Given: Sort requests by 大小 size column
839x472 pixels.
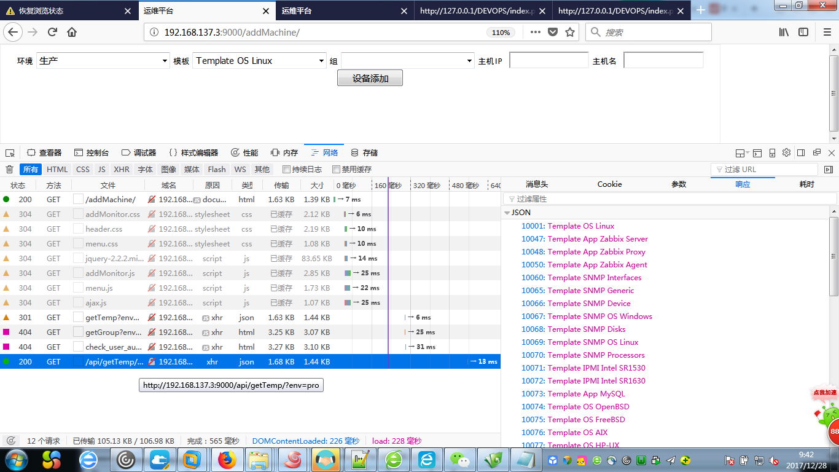Looking at the screenshot, I should click(x=317, y=185).
